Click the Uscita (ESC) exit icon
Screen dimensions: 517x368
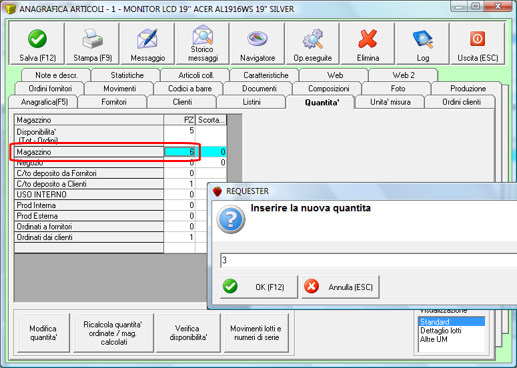tap(478, 39)
